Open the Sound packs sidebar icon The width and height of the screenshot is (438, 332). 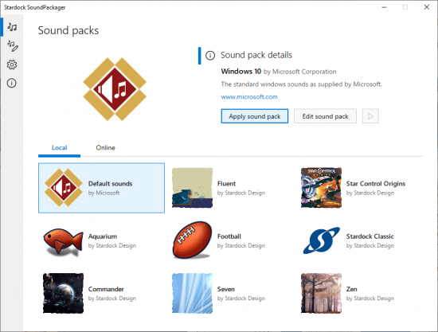pyautogui.click(x=12, y=27)
